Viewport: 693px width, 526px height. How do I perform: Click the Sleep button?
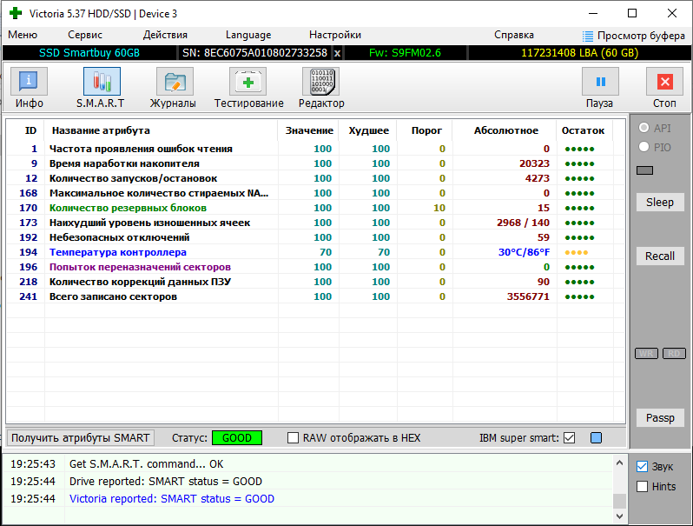tap(660, 203)
